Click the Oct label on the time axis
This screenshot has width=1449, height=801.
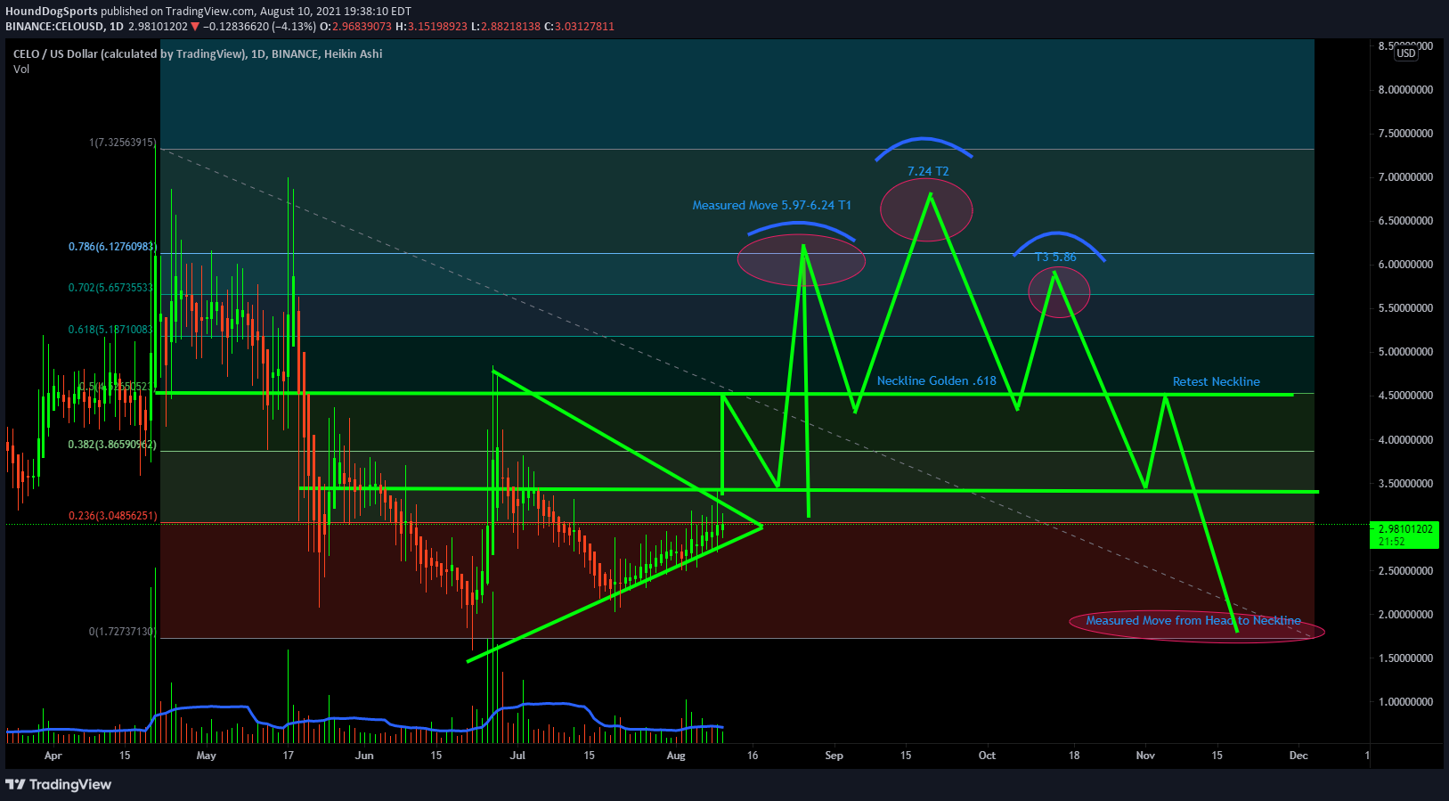click(x=987, y=756)
